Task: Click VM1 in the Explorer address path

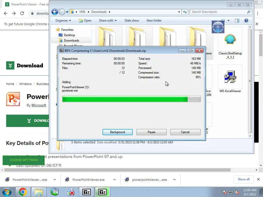Action: (x=82, y=12)
